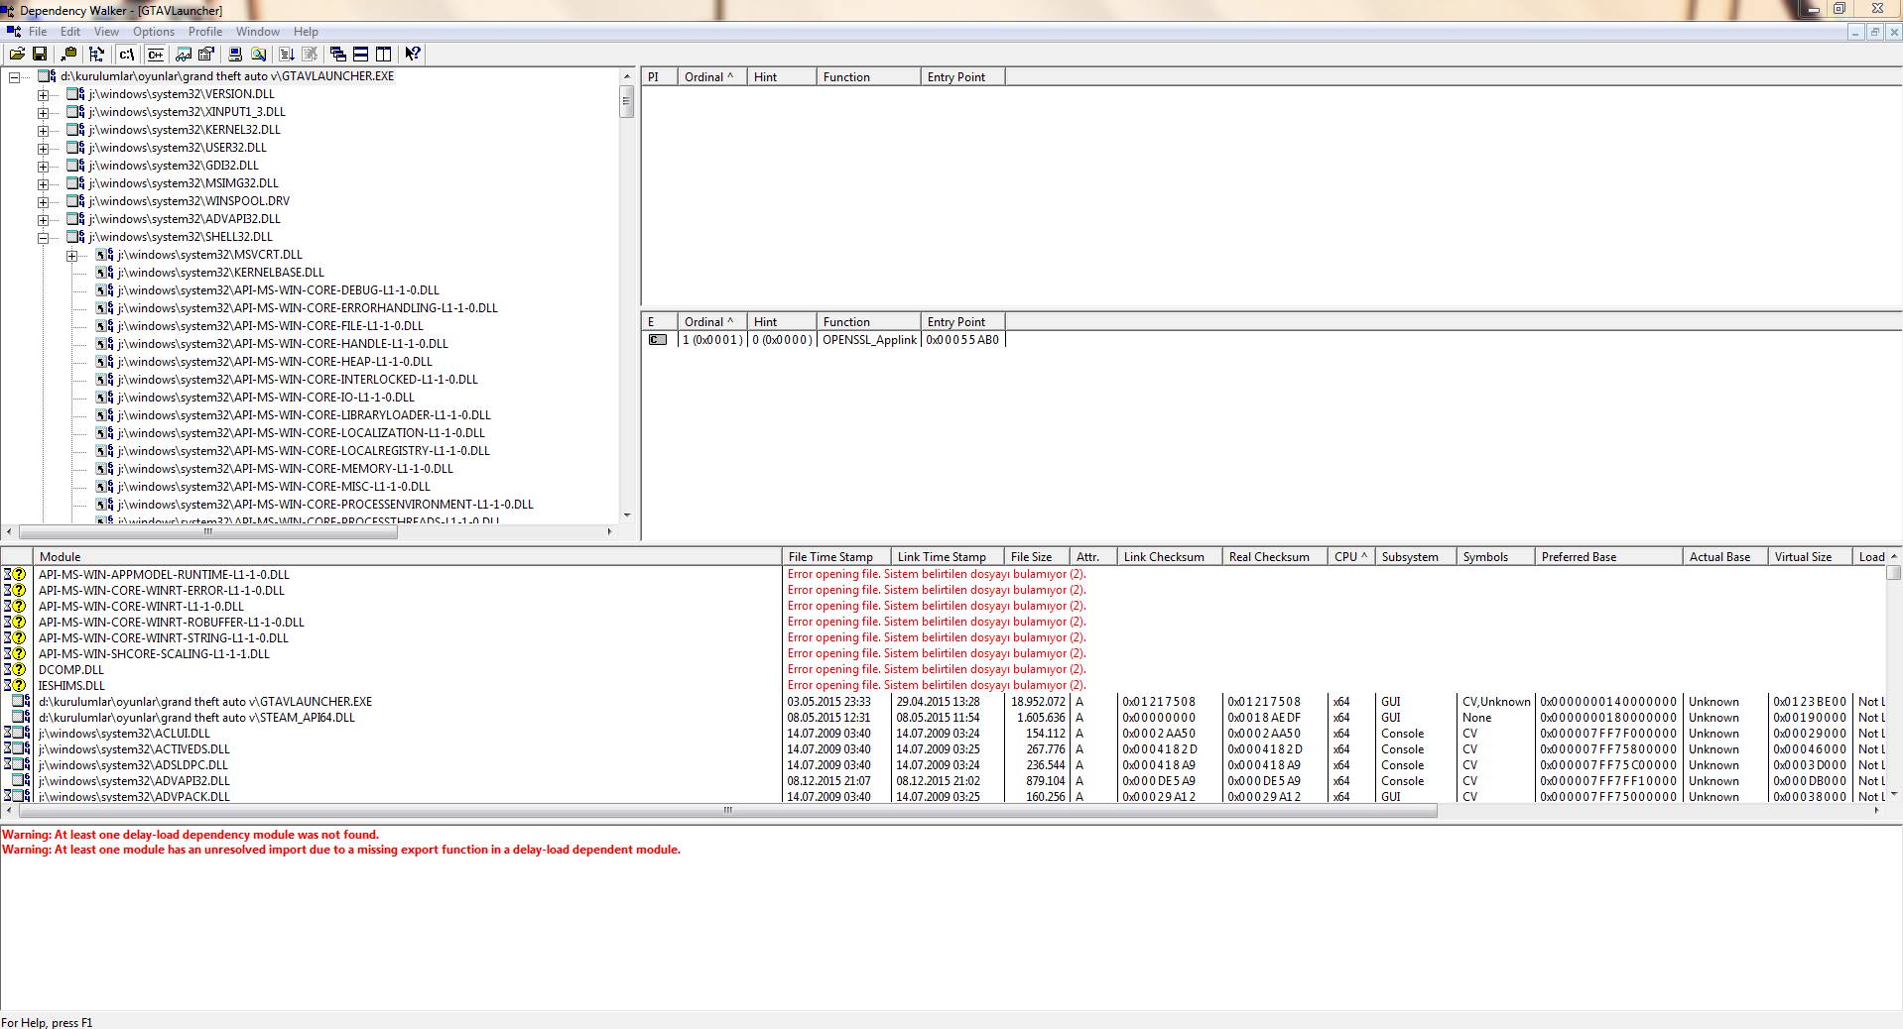Collapse the root GTAVLAUNCHER.EXE tree node
Screen dimensions: 1903x1029
(x=14, y=77)
